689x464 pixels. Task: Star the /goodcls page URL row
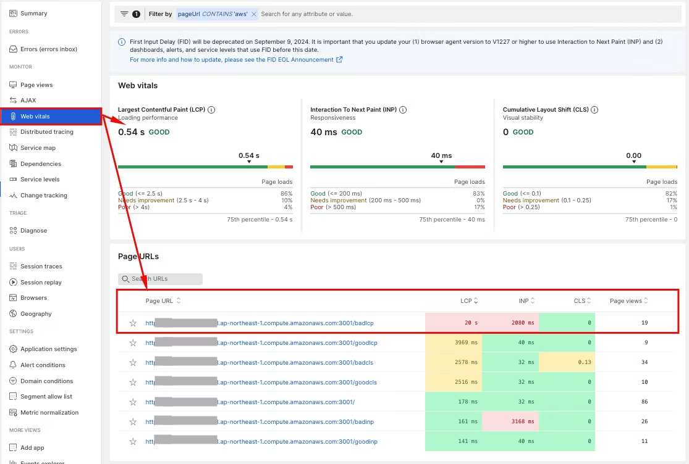133,383
